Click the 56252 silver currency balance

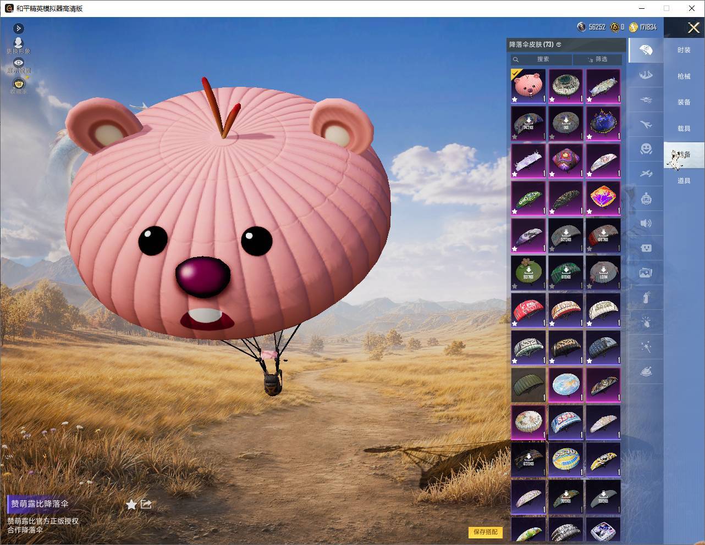(x=597, y=27)
